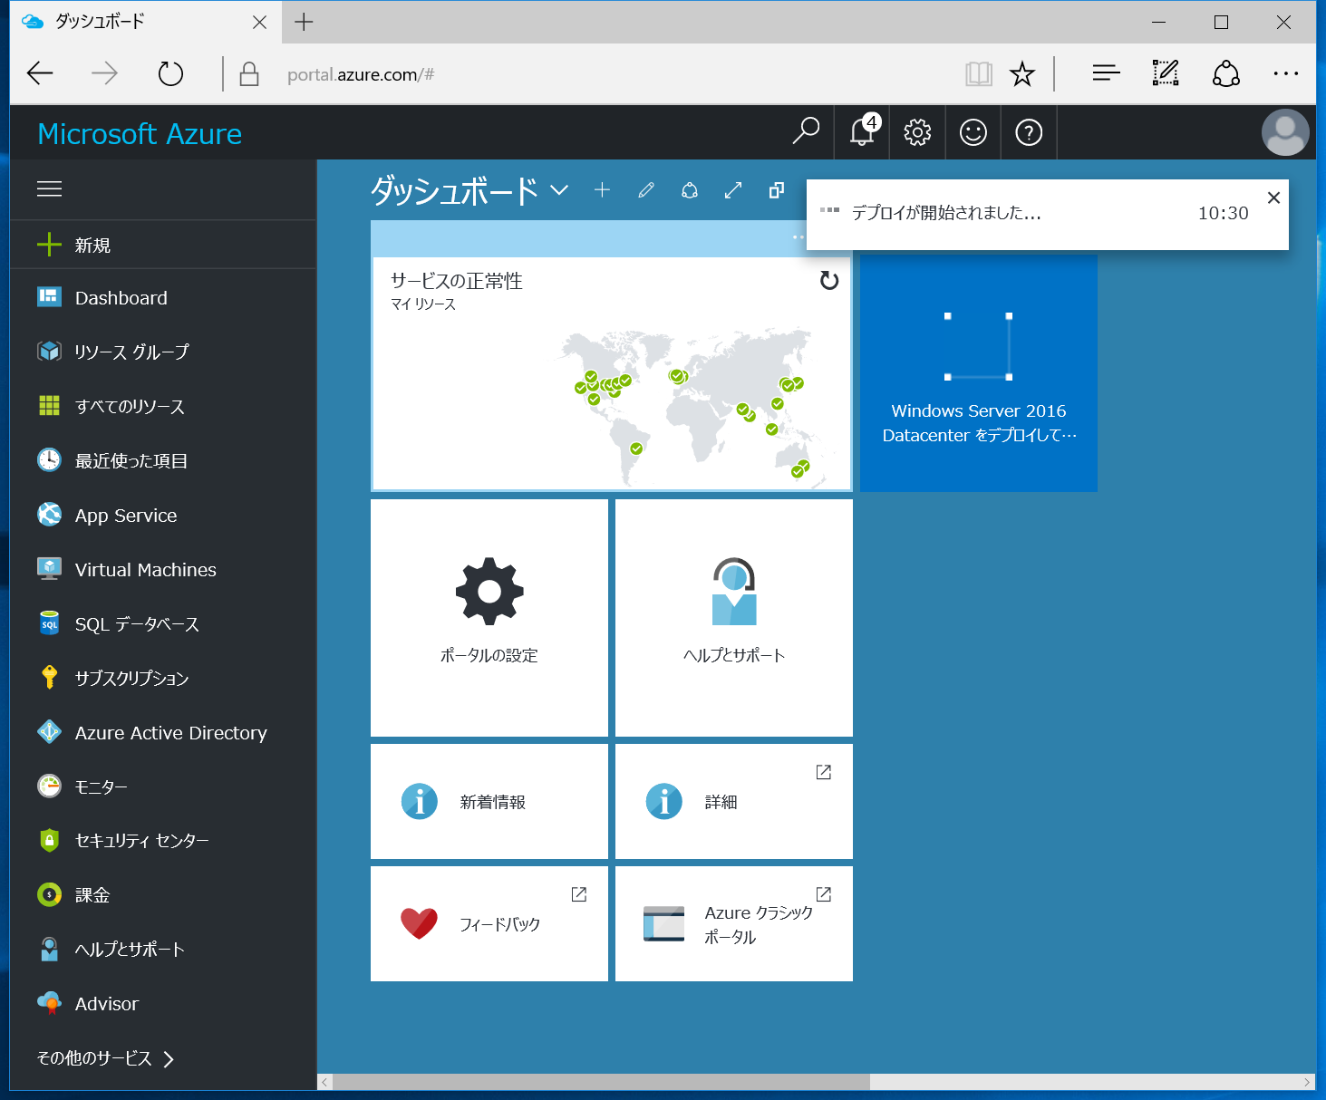Viewport: 1326px width, 1100px height.
Task: Open the help question mark icon
Action: [1029, 132]
